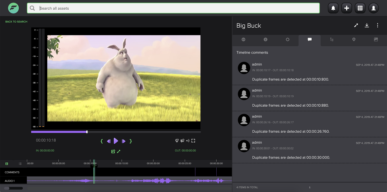
Task: Toggle the audio volume speaker
Action: (x=188, y=141)
